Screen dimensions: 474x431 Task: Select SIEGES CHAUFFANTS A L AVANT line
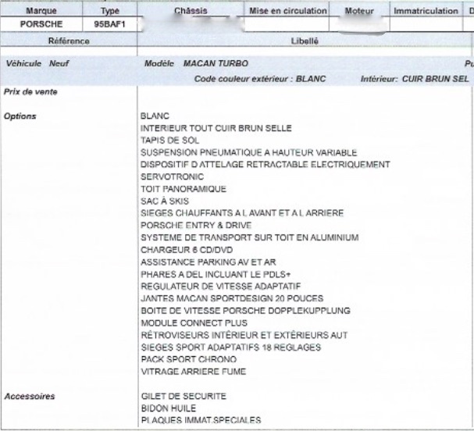242,213
